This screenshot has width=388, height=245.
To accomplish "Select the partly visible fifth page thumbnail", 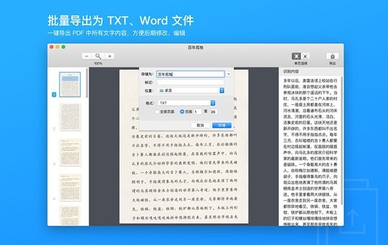I will 70,215.
